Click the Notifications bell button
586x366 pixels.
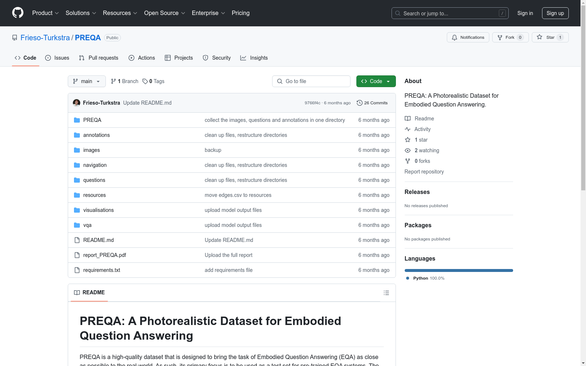(468, 37)
